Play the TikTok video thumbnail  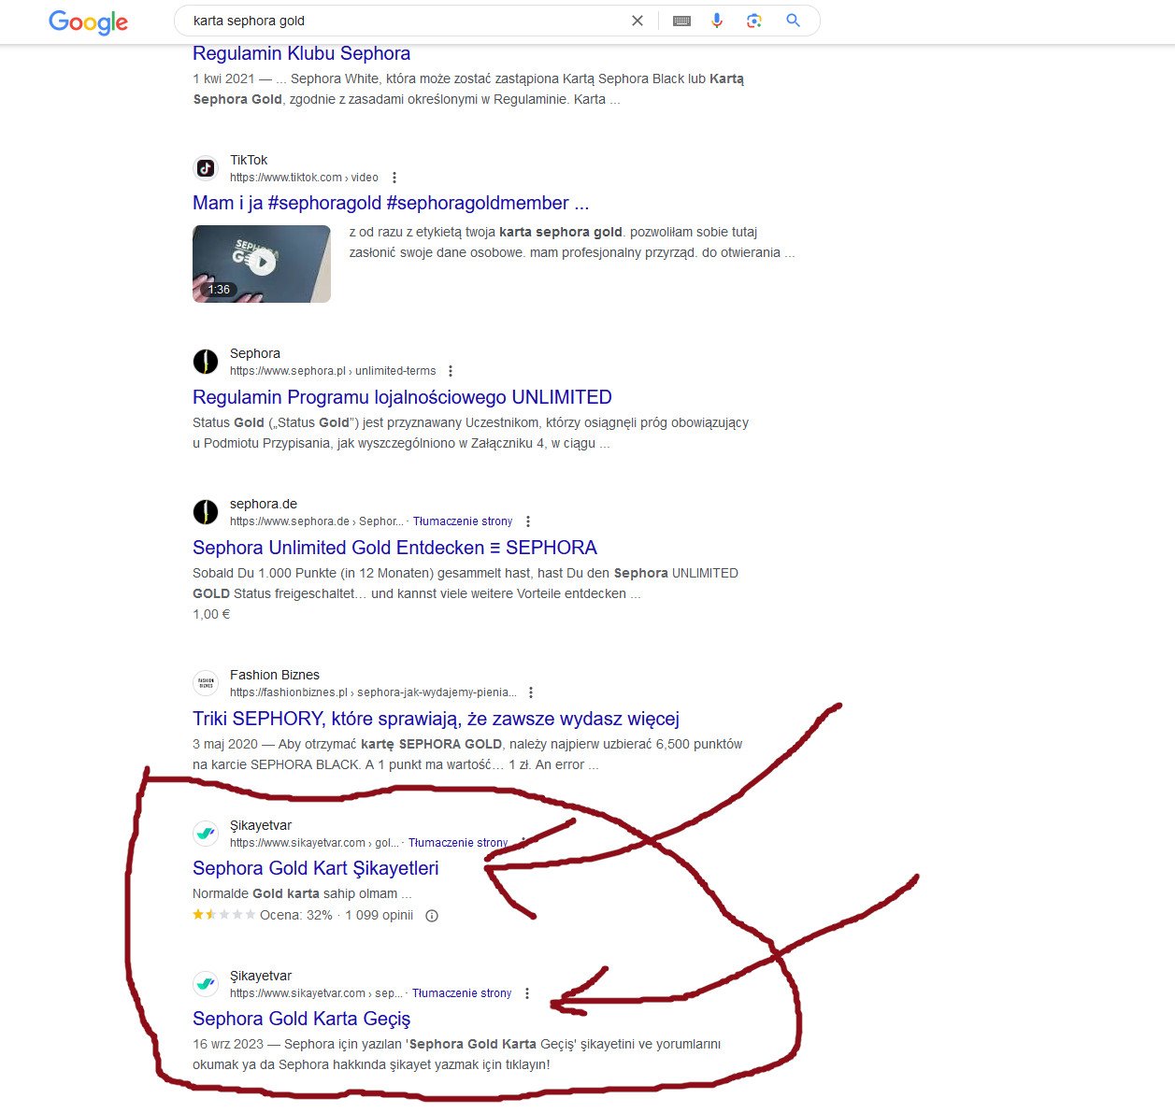(x=262, y=264)
